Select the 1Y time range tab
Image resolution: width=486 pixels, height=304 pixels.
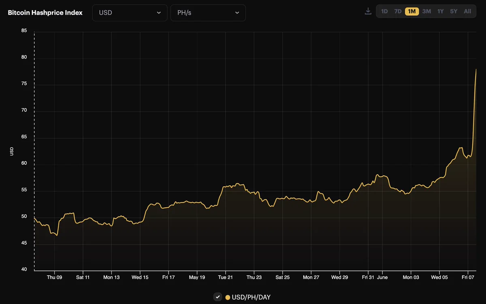pos(440,11)
